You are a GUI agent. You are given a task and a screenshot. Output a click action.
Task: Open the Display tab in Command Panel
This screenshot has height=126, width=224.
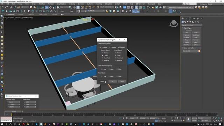pyautogui.click(x=197, y=19)
